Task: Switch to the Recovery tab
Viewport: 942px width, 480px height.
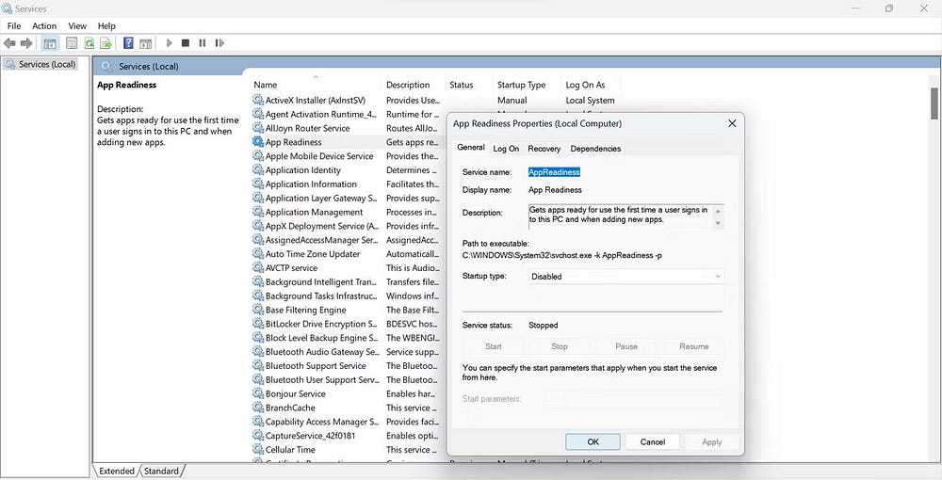Action: coord(544,148)
